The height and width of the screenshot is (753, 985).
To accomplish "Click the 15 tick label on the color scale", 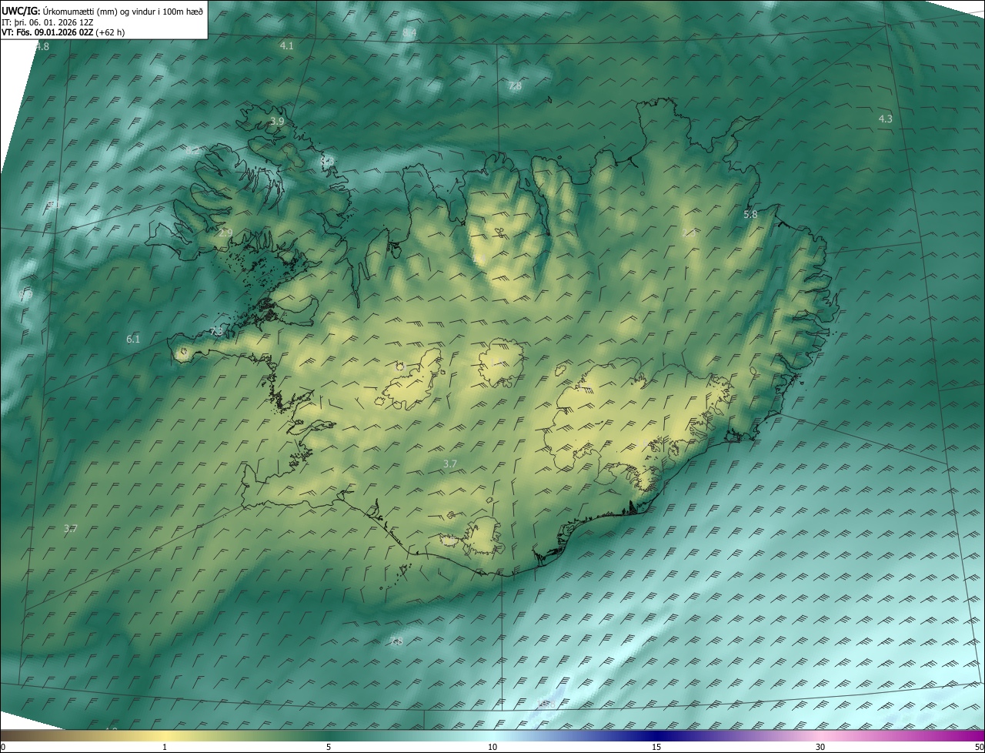I will click(x=656, y=748).
